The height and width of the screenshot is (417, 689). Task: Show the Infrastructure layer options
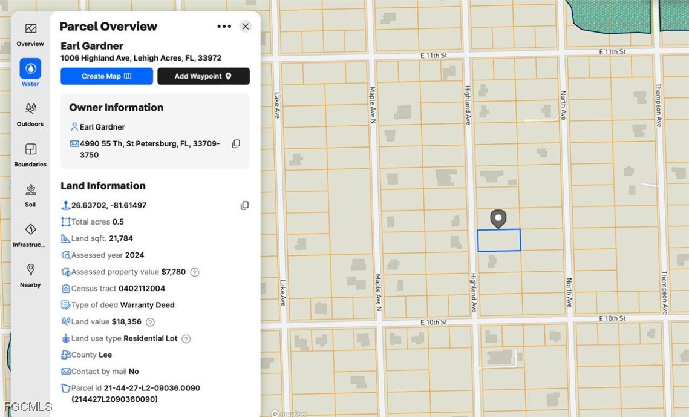click(30, 235)
